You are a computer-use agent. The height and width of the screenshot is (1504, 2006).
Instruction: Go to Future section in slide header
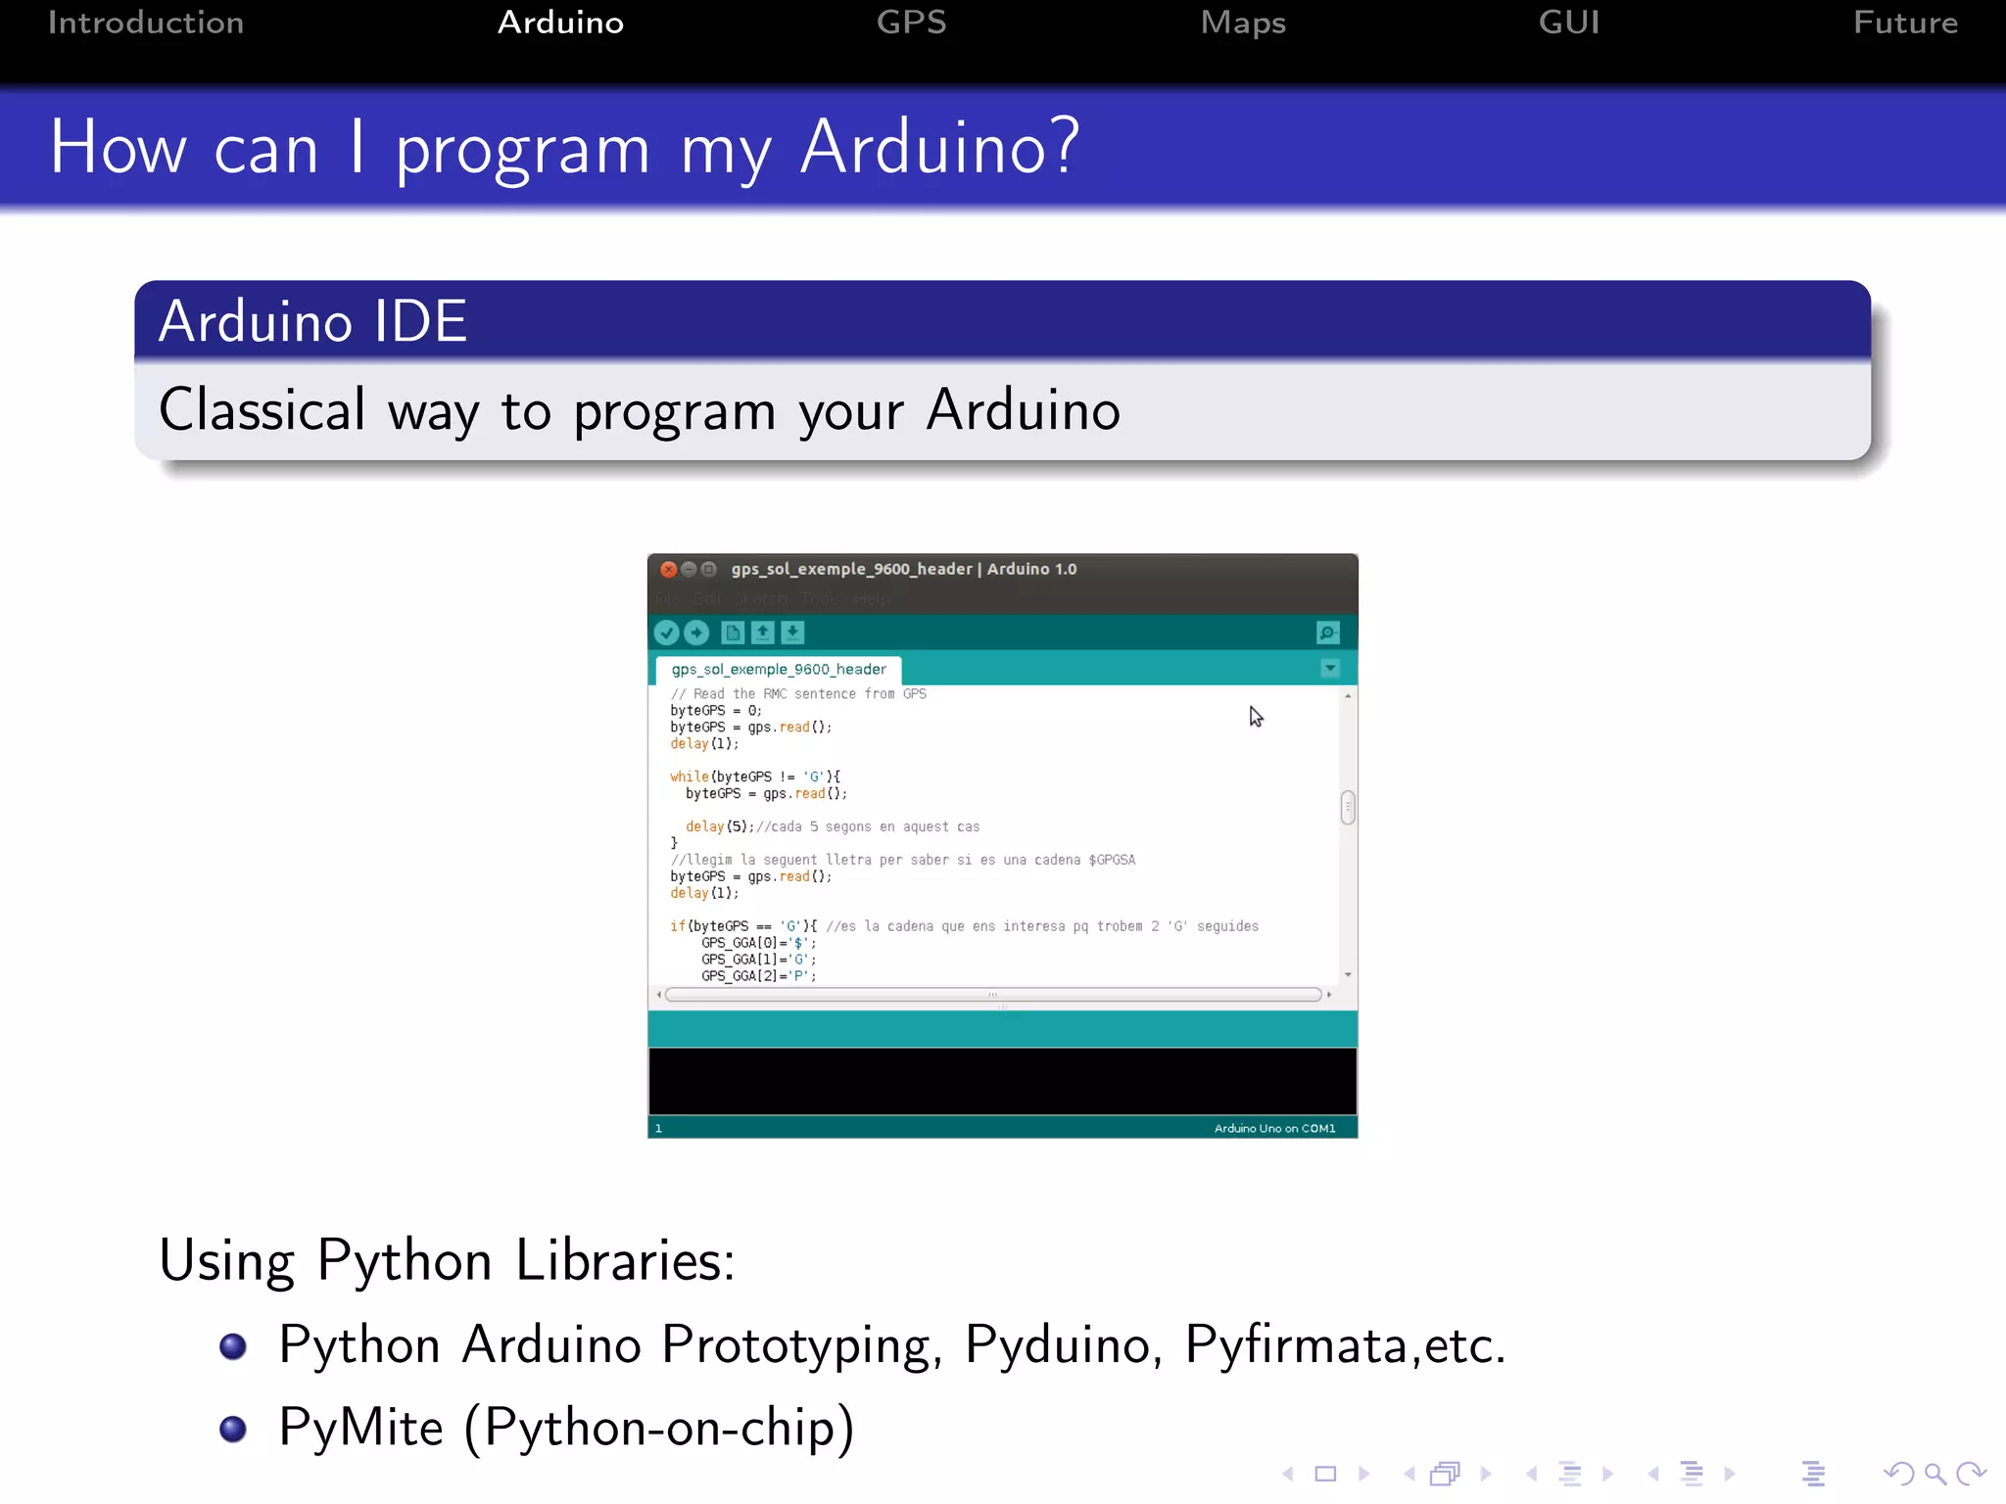click(1905, 22)
